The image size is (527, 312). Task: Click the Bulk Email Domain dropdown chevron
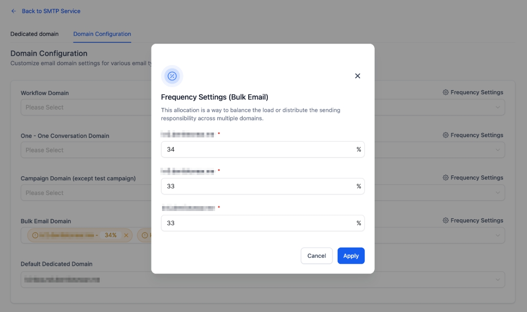(497, 236)
